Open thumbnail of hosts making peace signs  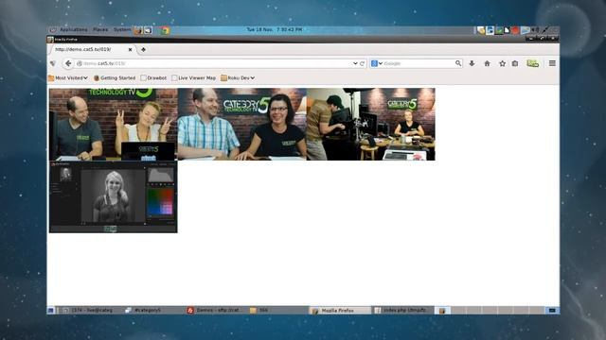click(114, 124)
